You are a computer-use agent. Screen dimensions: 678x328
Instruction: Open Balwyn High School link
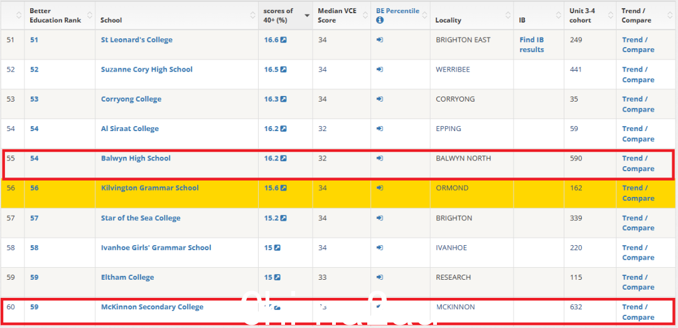136,159
